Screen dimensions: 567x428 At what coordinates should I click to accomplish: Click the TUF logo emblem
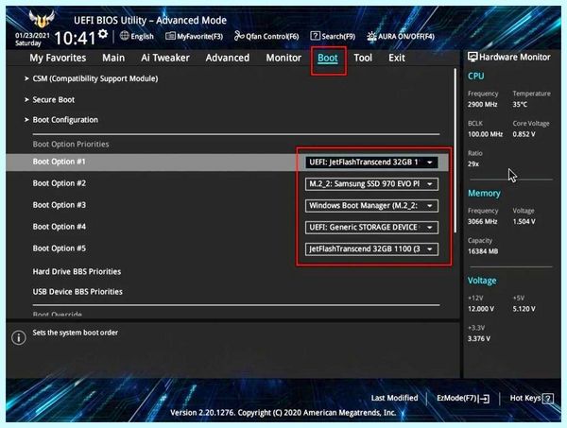coord(42,19)
